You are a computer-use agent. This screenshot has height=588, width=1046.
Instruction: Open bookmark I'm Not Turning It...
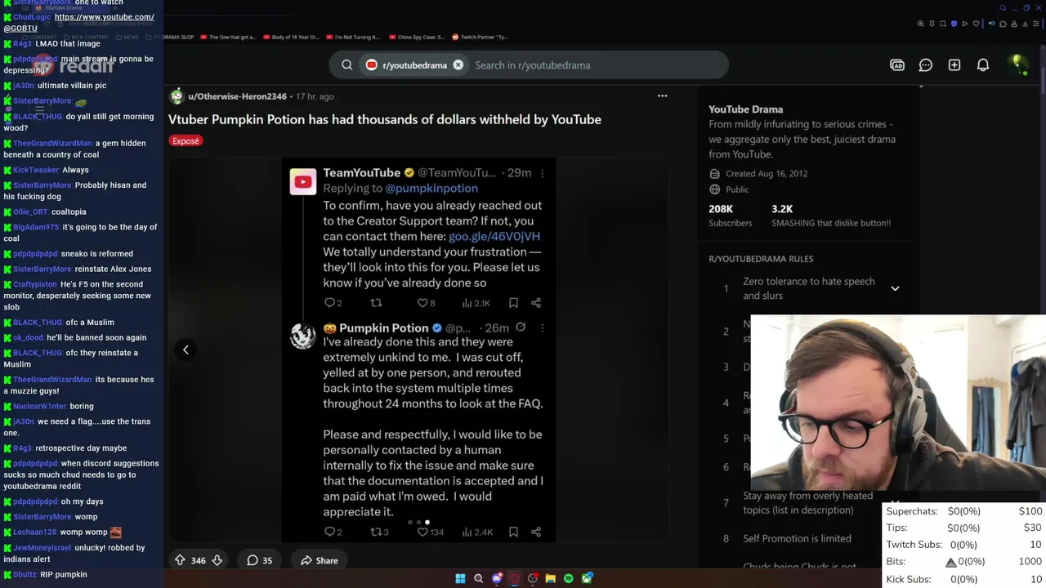[352, 38]
